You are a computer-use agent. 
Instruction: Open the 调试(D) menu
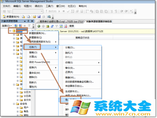click(39, 6)
